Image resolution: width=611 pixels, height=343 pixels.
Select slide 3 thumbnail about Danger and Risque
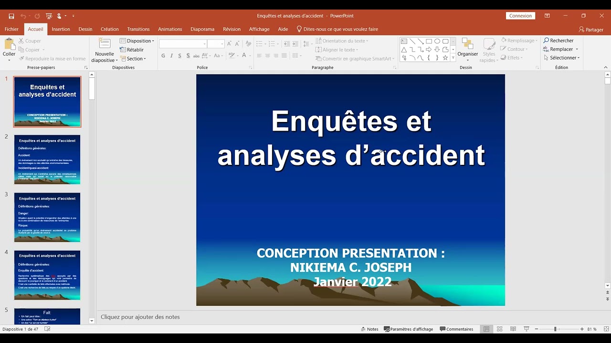pyautogui.click(x=47, y=217)
